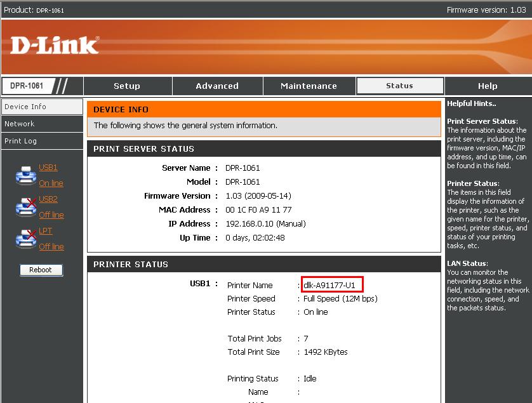
Task: Click the Printer Speed label
Action: click(251, 299)
